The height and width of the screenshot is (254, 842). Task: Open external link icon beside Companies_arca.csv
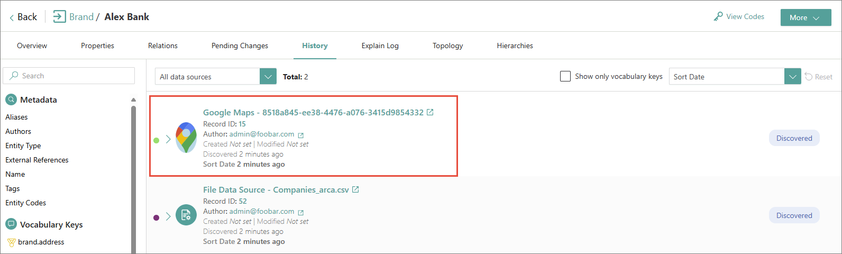[355, 189]
